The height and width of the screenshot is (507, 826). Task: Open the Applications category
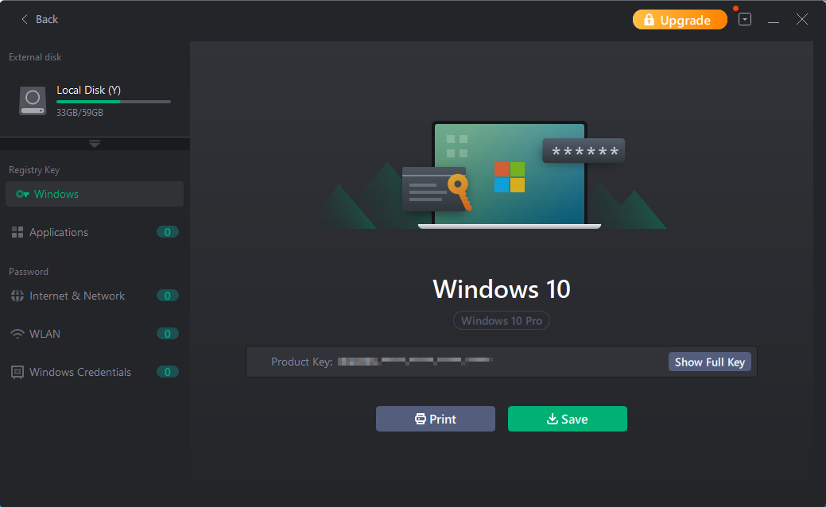coord(95,232)
